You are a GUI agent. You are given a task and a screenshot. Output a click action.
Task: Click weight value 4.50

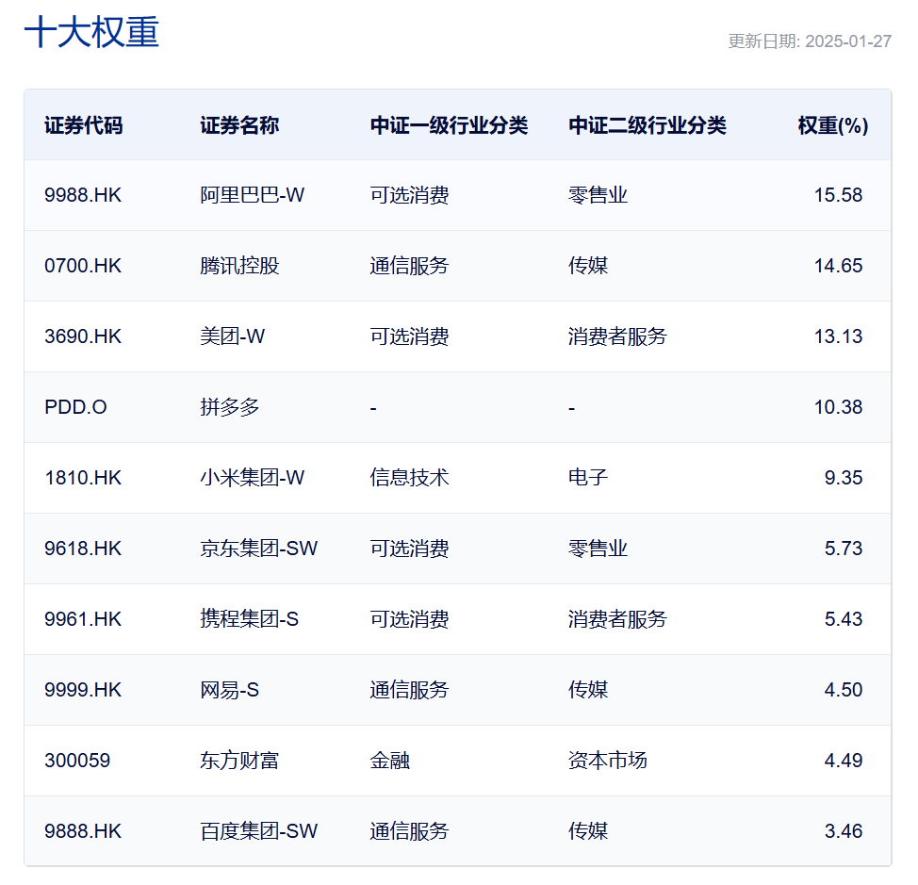click(844, 690)
